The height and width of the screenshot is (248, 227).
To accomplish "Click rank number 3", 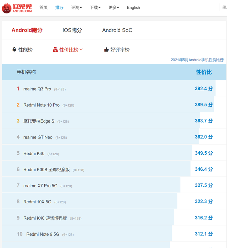I will [x=18, y=121].
